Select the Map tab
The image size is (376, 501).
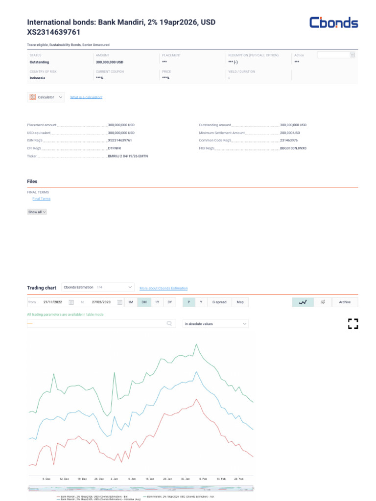click(240, 302)
